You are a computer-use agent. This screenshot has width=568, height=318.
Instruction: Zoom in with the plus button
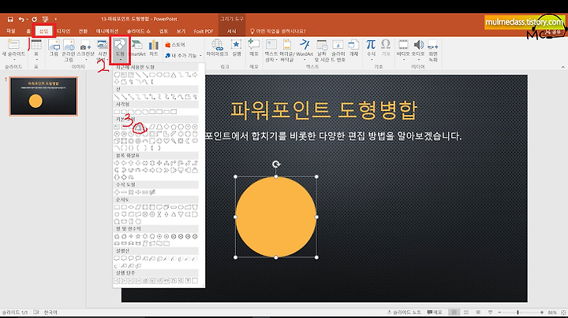(541, 312)
